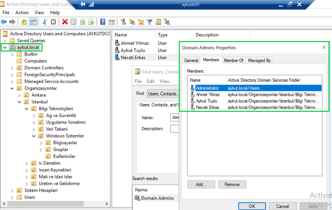Screen dimensions: 332x210
Task: Click the Back arrow toolbar icon
Action: point(4,22)
